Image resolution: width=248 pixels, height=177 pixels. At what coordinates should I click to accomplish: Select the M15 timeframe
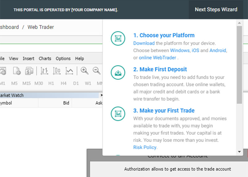26,83
